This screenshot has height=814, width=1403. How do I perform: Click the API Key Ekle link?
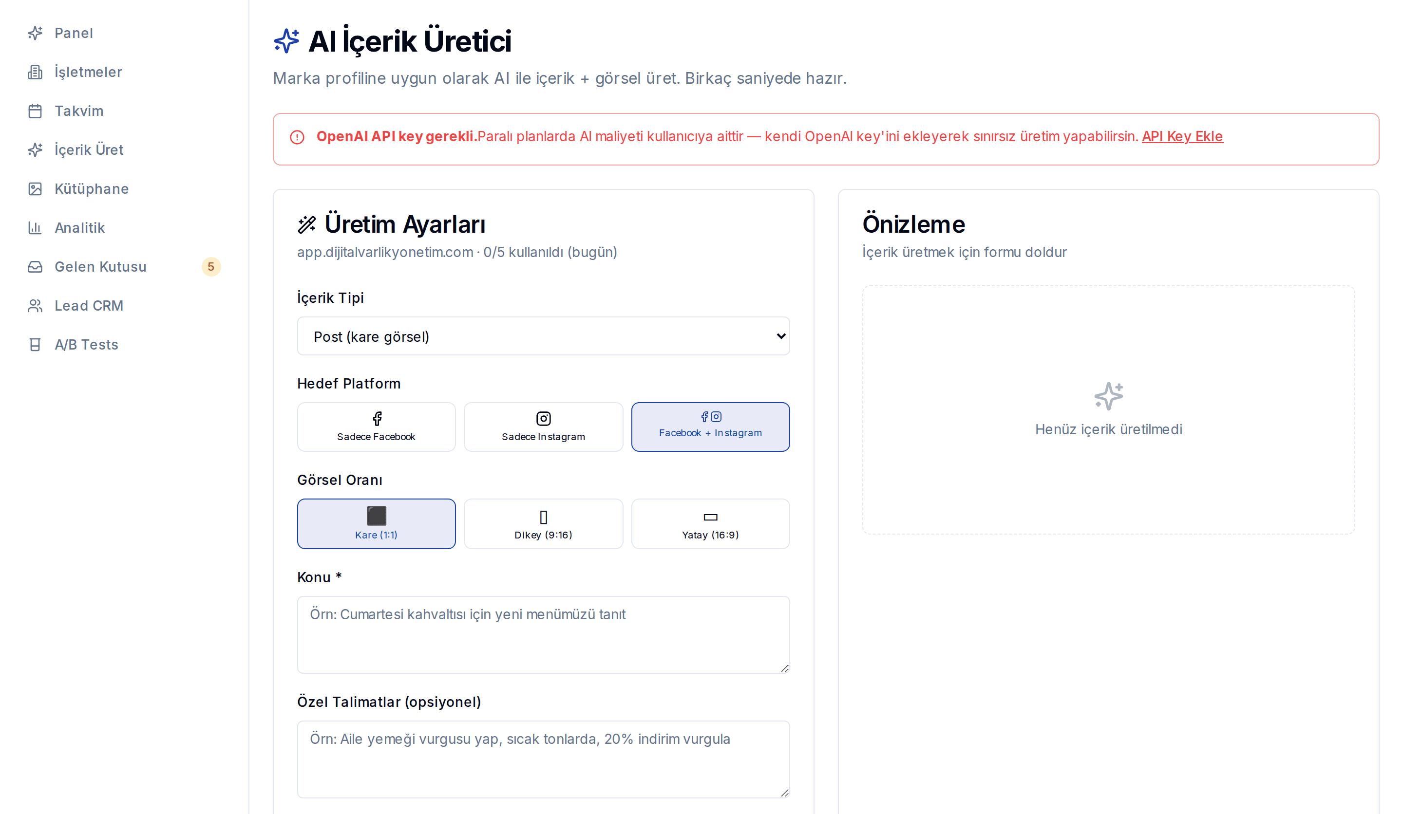1182,136
